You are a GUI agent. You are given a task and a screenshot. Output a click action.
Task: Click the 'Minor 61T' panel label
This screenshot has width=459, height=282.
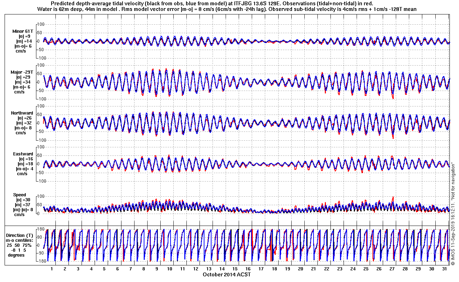click(x=22, y=31)
